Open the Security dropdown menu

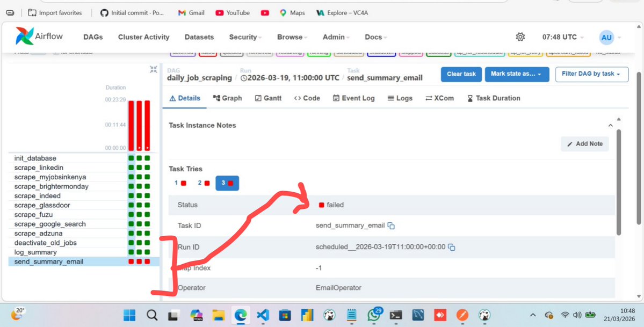tap(245, 37)
